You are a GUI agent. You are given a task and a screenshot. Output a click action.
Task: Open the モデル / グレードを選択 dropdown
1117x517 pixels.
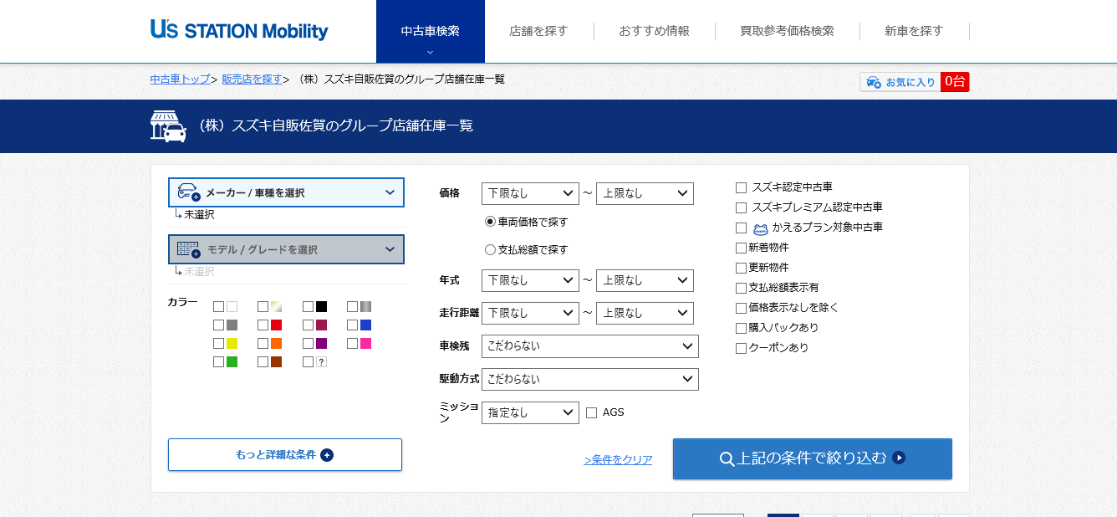pos(286,249)
